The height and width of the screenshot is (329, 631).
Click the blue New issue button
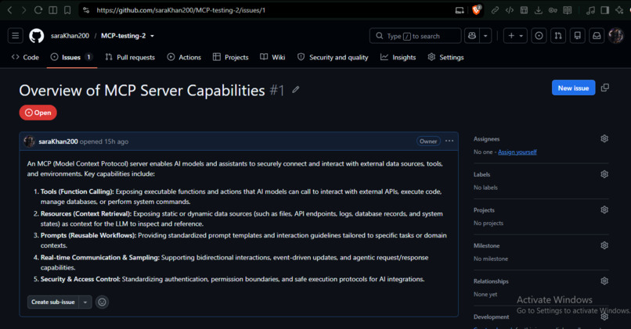(x=573, y=88)
